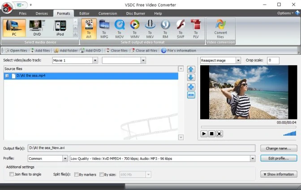Screen dimensions: 301x190
Task: Switch to the Disc Burner tab
Action: [x=136, y=13]
